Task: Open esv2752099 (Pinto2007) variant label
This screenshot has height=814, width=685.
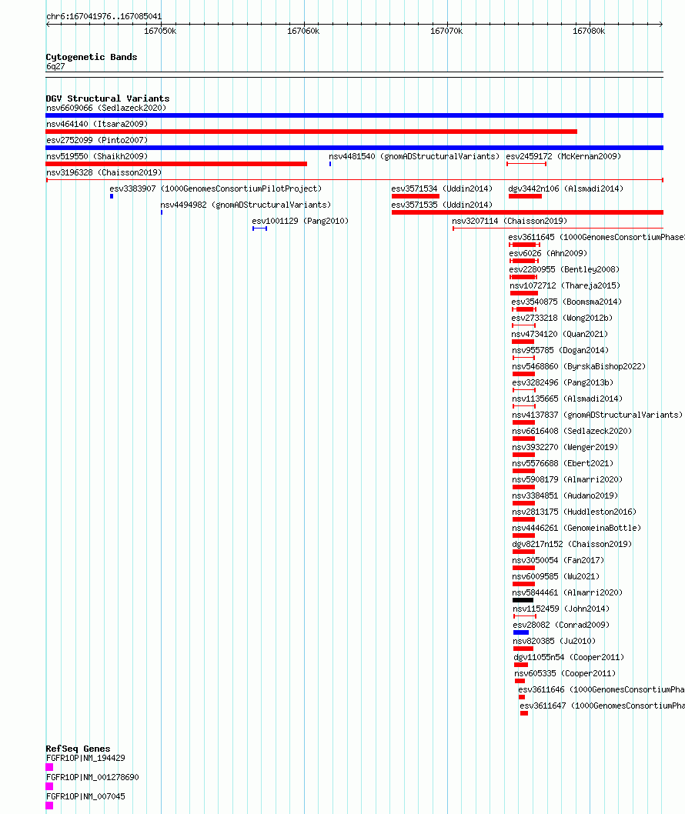Action: click(97, 140)
